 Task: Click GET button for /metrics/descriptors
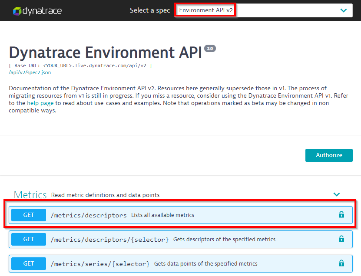click(x=29, y=215)
